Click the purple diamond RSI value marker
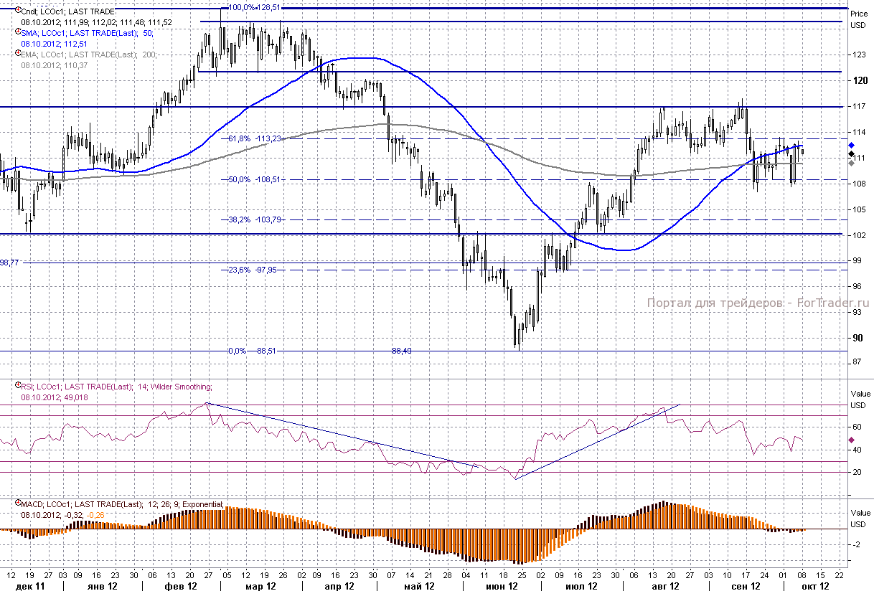 coord(852,440)
